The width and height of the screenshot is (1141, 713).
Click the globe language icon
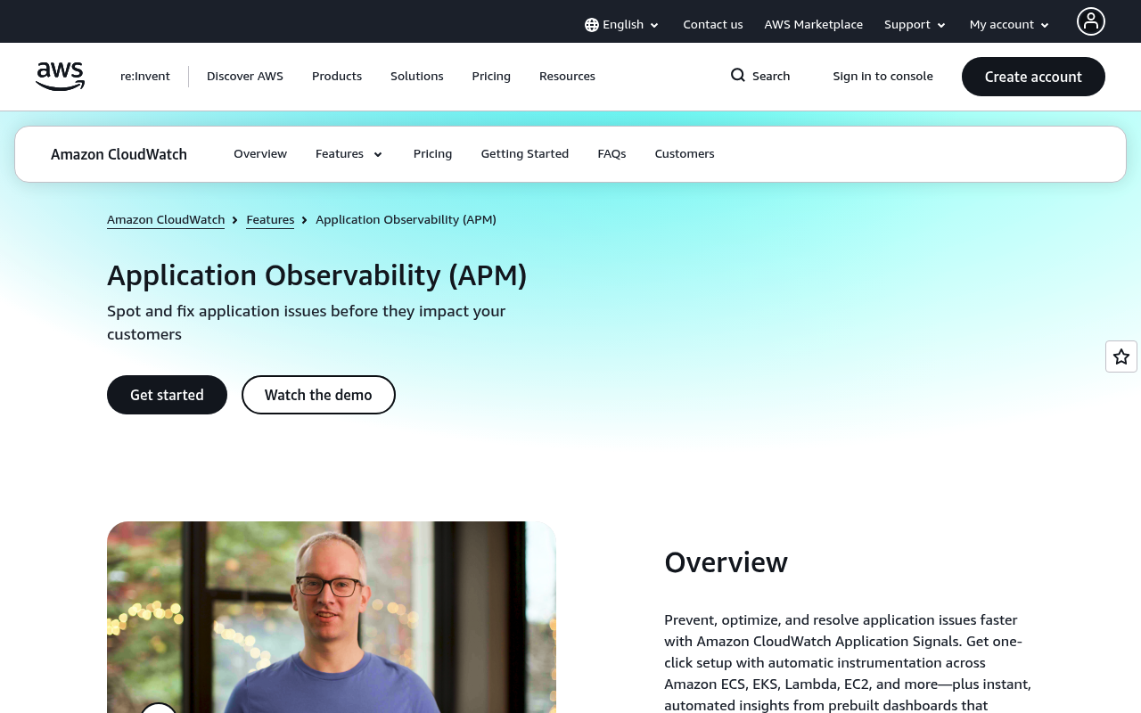pos(592,25)
